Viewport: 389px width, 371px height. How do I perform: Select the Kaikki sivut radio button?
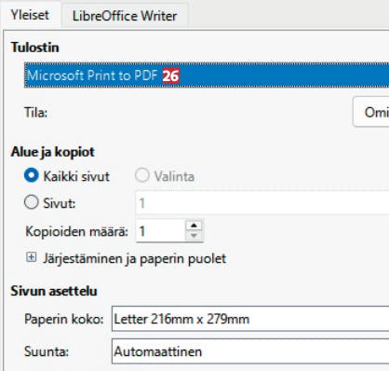coord(32,175)
